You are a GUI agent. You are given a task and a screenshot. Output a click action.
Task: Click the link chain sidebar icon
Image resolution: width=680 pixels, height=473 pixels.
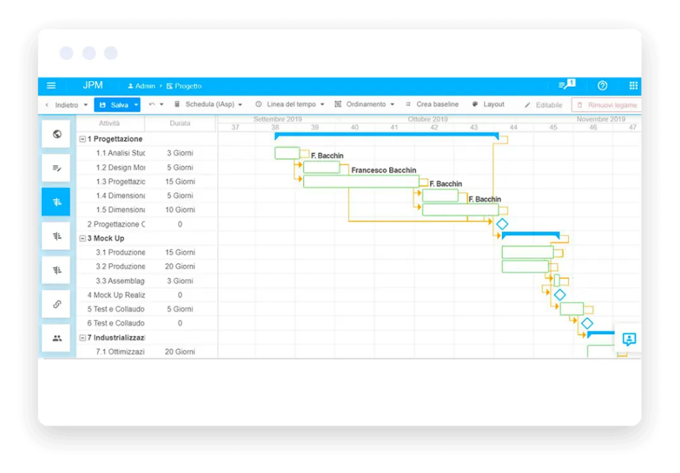(56, 304)
